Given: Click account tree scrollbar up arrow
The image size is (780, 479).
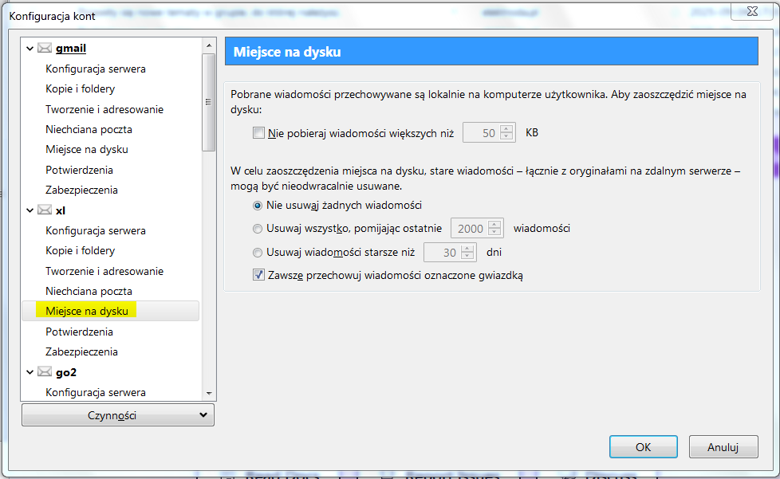Looking at the screenshot, I should click(x=209, y=45).
